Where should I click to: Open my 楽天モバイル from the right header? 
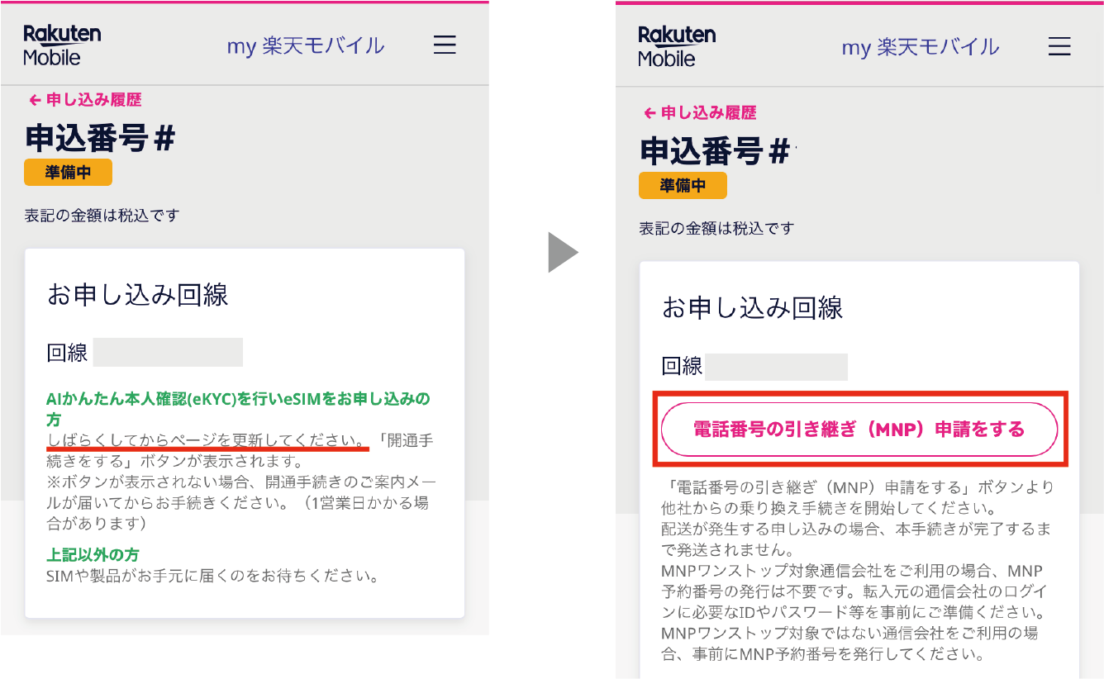pyautogui.click(x=920, y=50)
